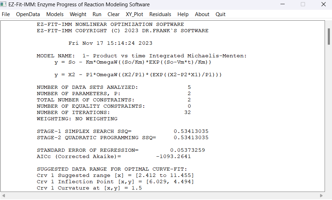332x200 pixels.
Task: Select Clear from the menu bar
Action: [114, 14]
